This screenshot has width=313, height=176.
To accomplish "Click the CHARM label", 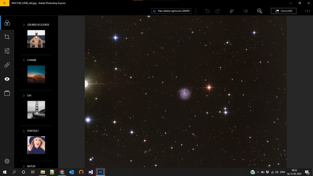I will click(x=31, y=60).
